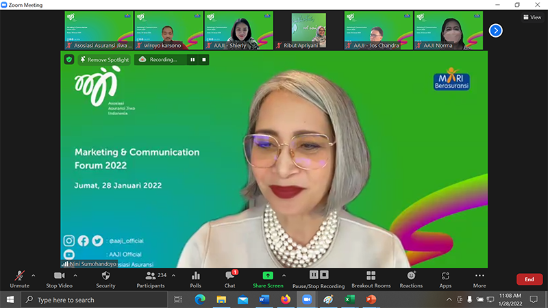Select Asosiasi Asuransi Jiwa participant thumbnail
548x308 pixels.
99,30
